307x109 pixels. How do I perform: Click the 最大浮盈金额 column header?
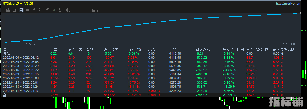[x=257, y=50]
